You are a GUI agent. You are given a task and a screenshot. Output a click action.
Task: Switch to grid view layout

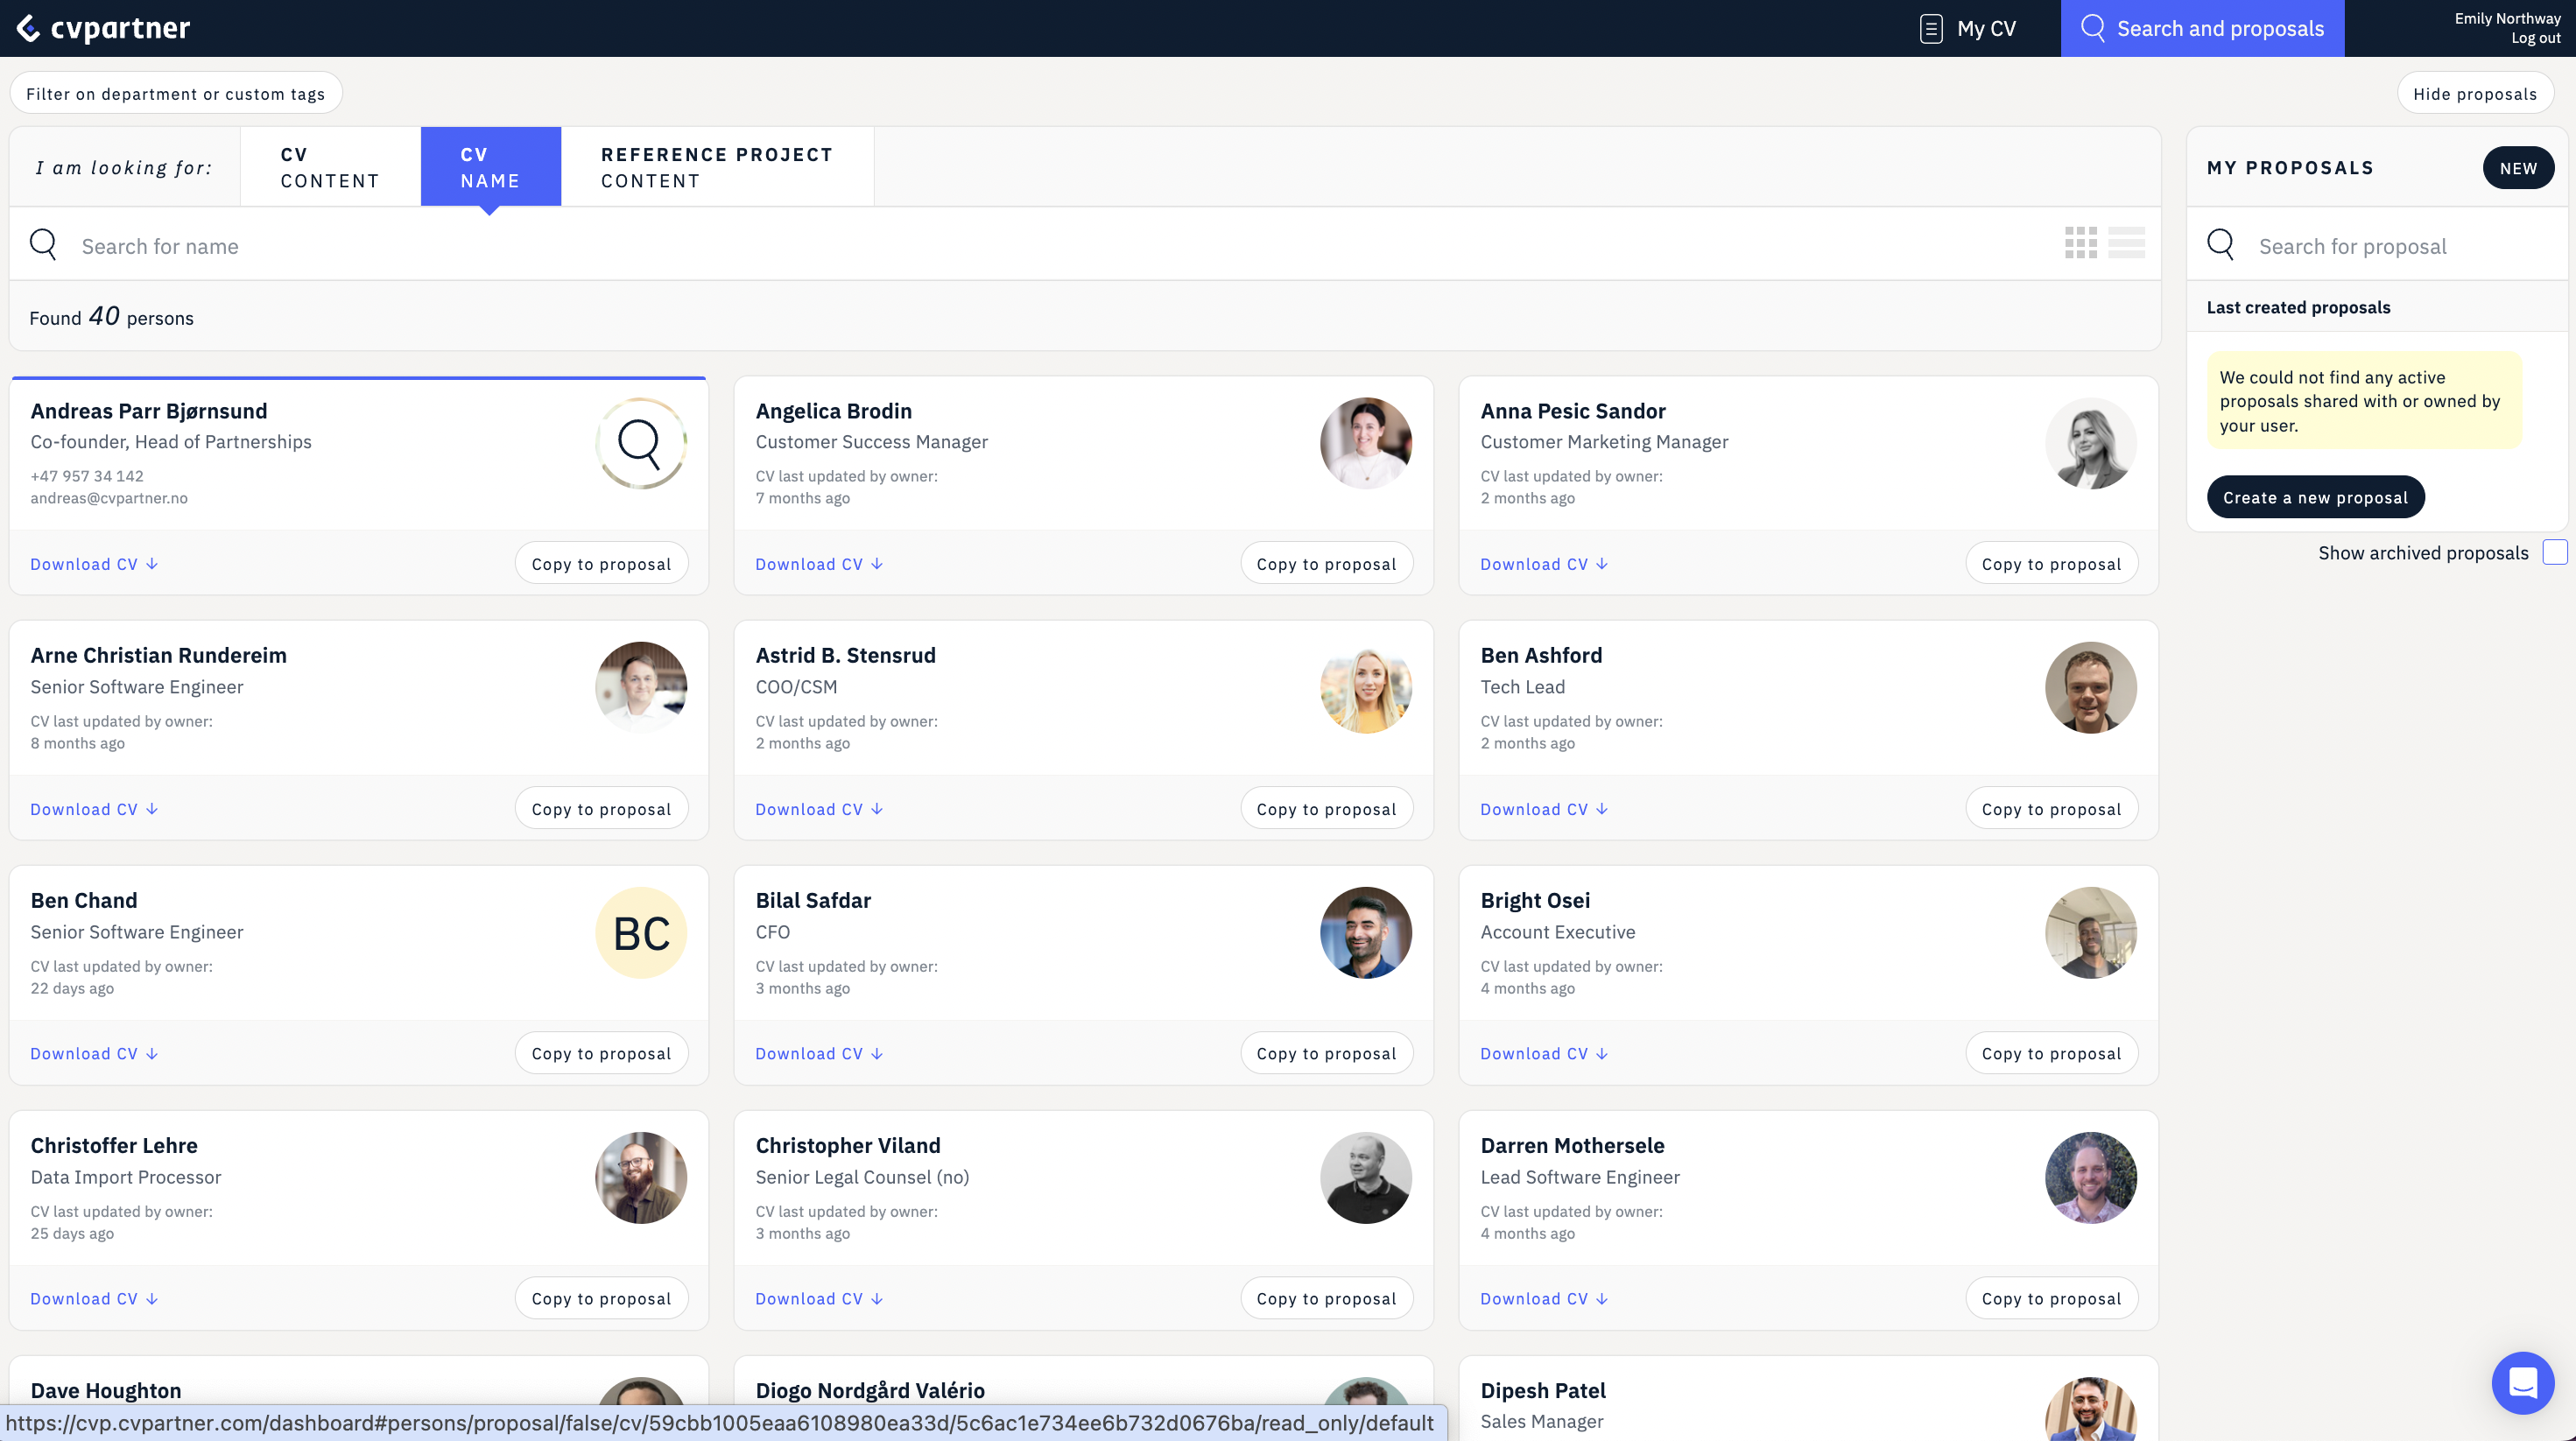pos(2082,242)
